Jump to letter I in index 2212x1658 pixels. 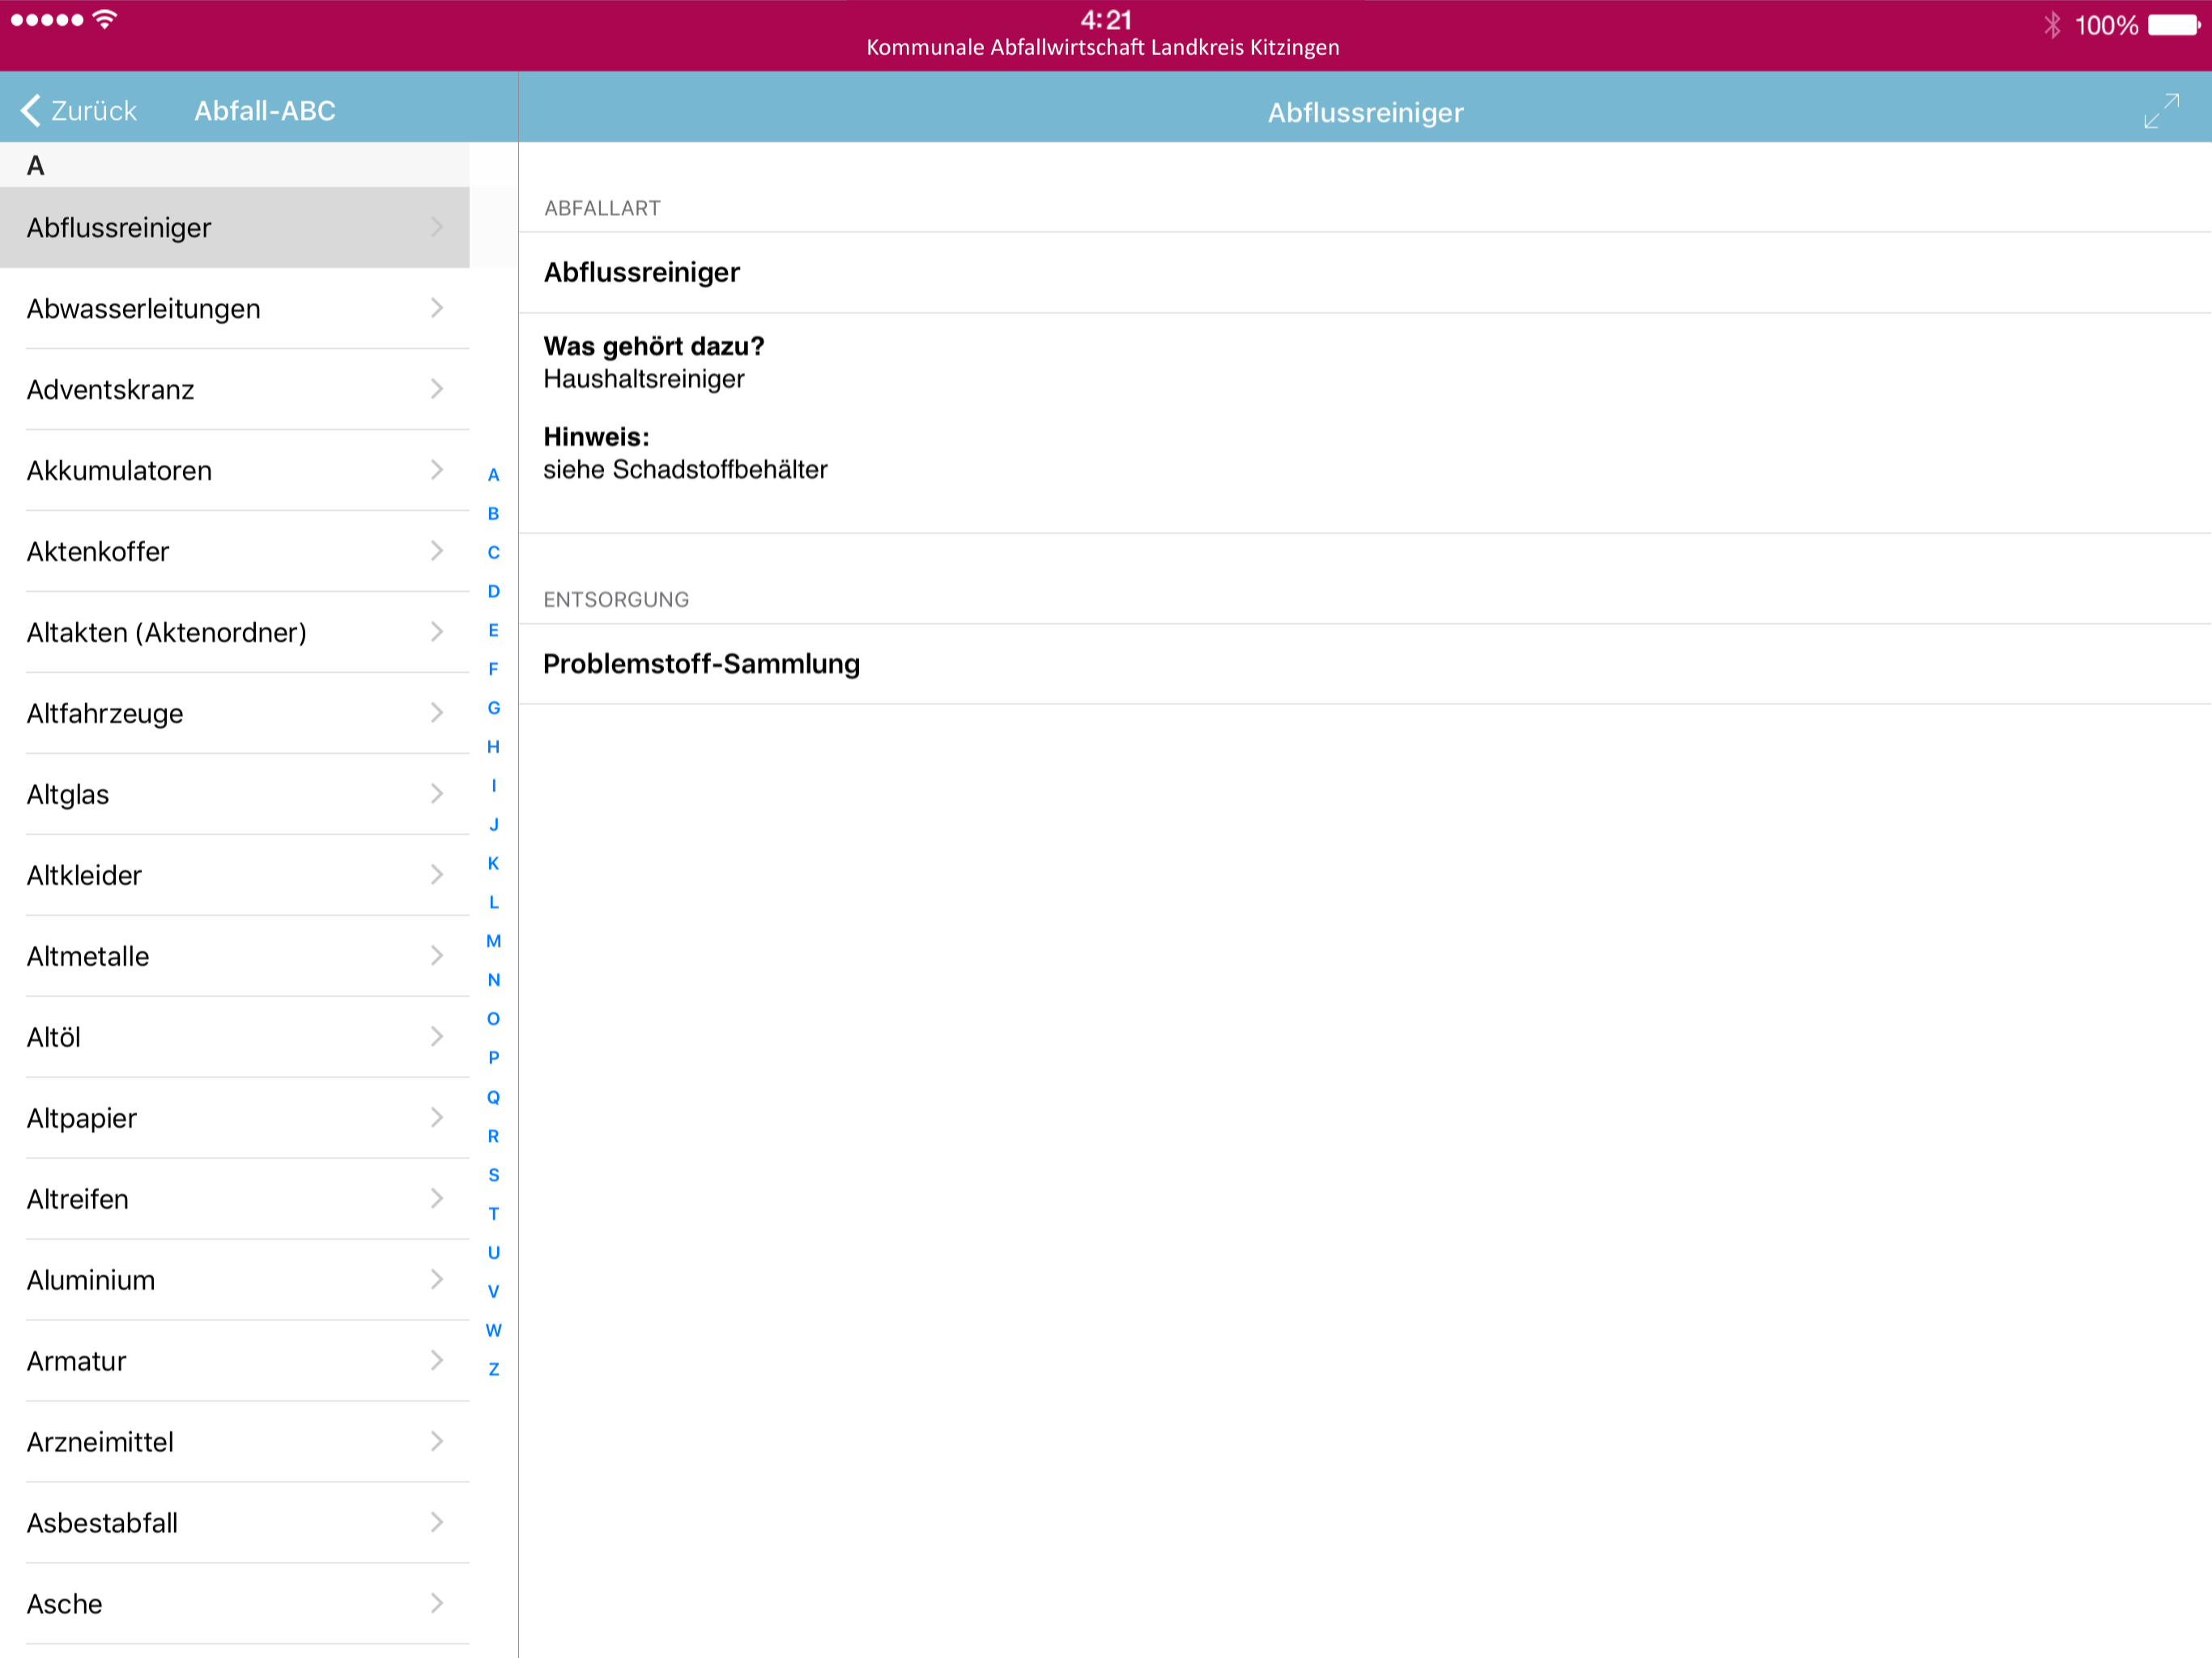tap(493, 787)
